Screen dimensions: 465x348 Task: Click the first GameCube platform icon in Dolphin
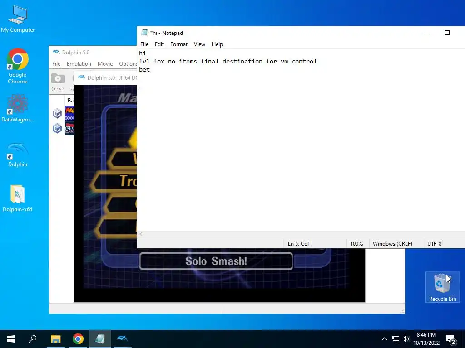coord(57,113)
